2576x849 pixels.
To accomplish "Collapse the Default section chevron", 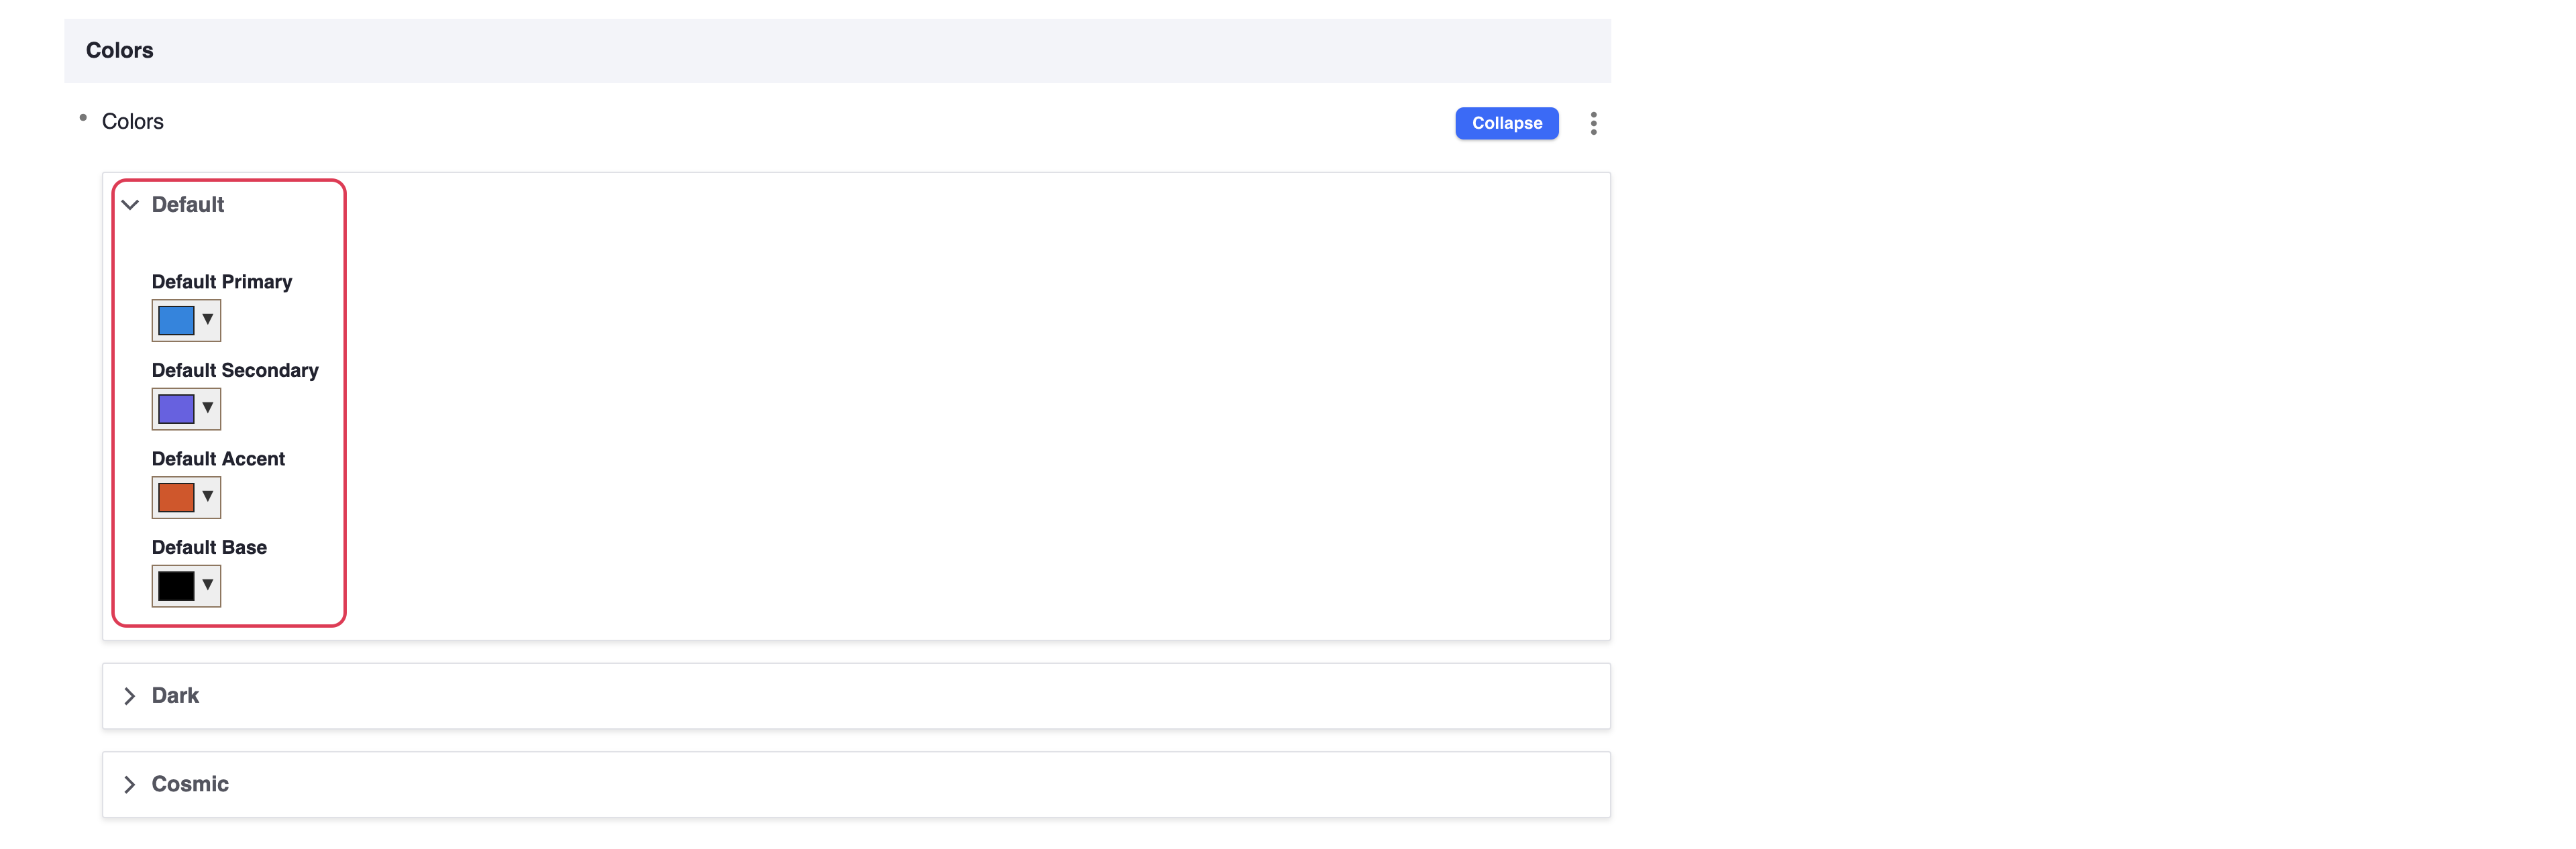I will point(130,205).
